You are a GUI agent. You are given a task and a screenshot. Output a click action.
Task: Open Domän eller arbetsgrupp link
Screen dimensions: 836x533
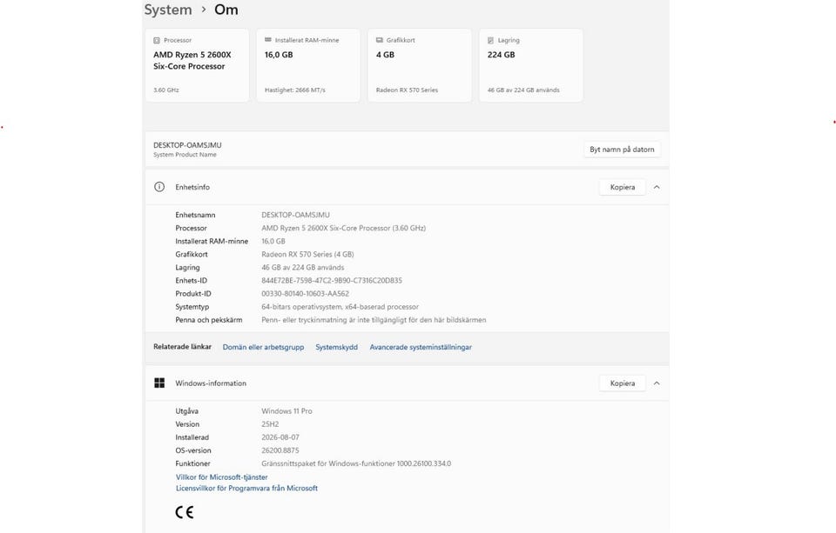tap(263, 347)
